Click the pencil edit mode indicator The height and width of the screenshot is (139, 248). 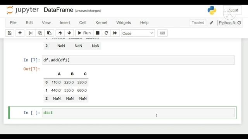click(x=211, y=23)
